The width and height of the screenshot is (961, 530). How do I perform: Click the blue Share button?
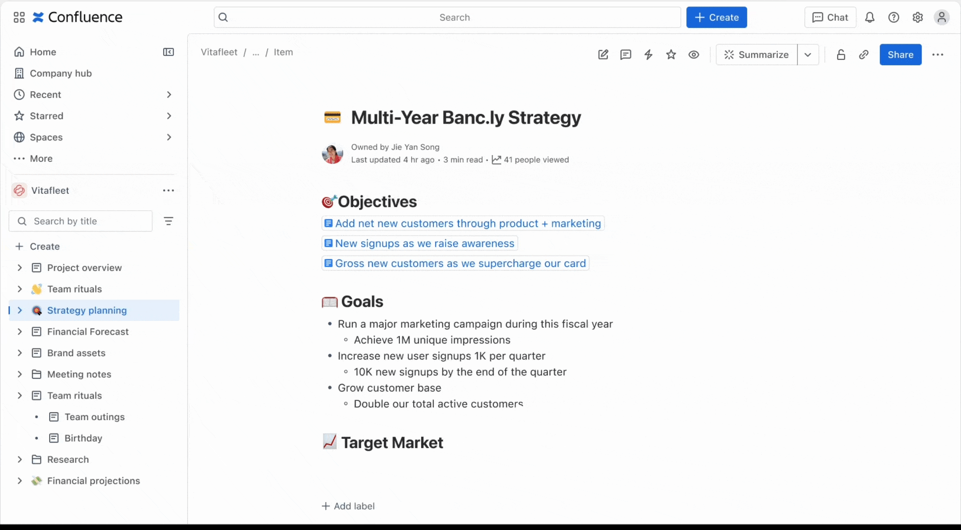[900, 54]
